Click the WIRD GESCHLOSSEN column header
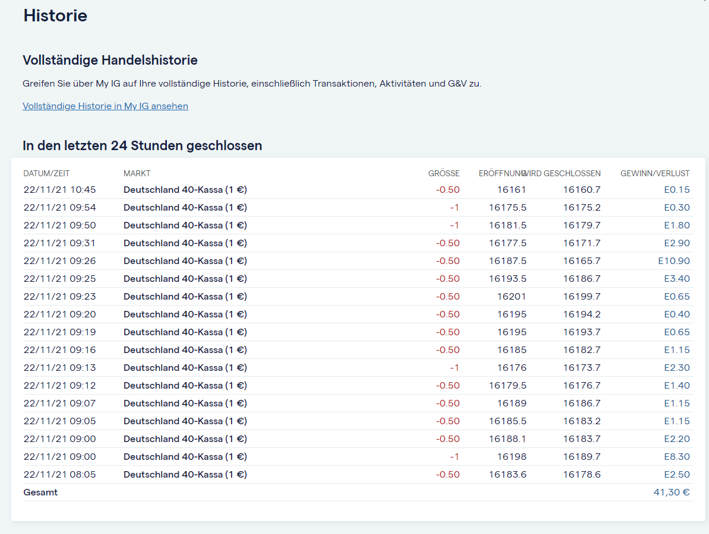This screenshot has width=709, height=534. 562,173
